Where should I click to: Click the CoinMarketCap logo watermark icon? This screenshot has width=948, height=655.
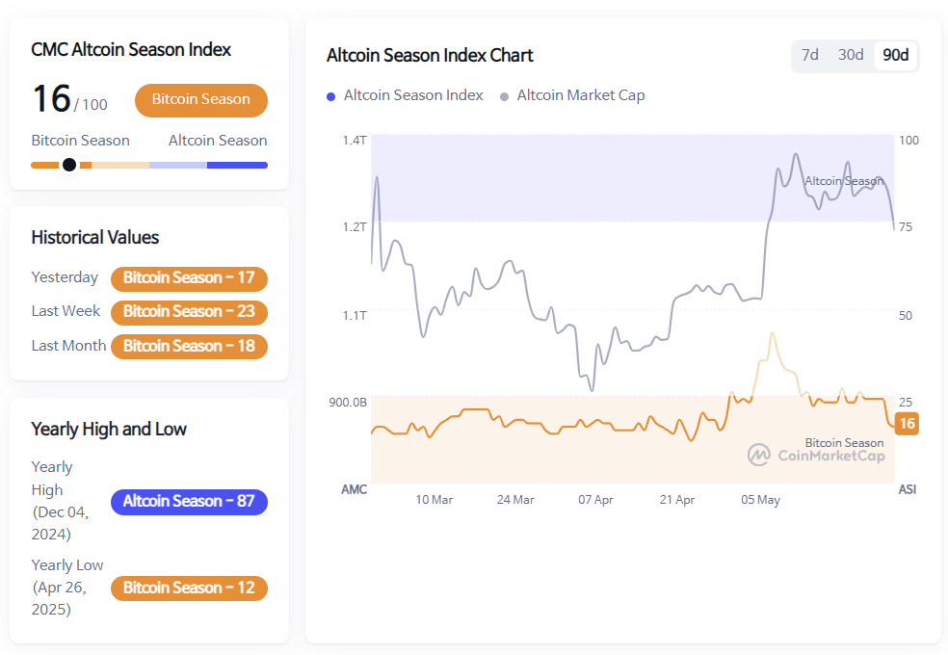(x=759, y=455)
